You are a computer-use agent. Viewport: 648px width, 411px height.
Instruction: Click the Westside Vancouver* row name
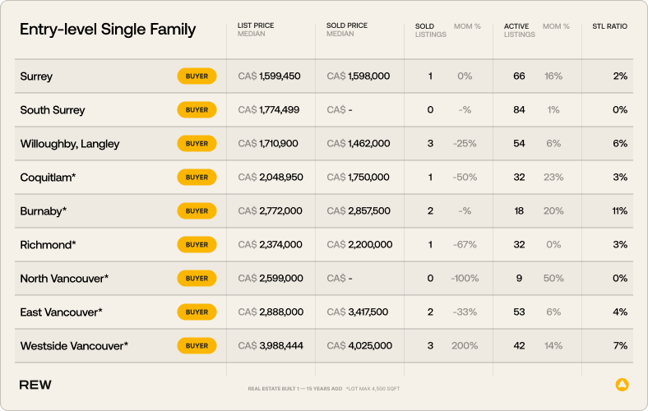pyautogui.click(x=74, y=346)
